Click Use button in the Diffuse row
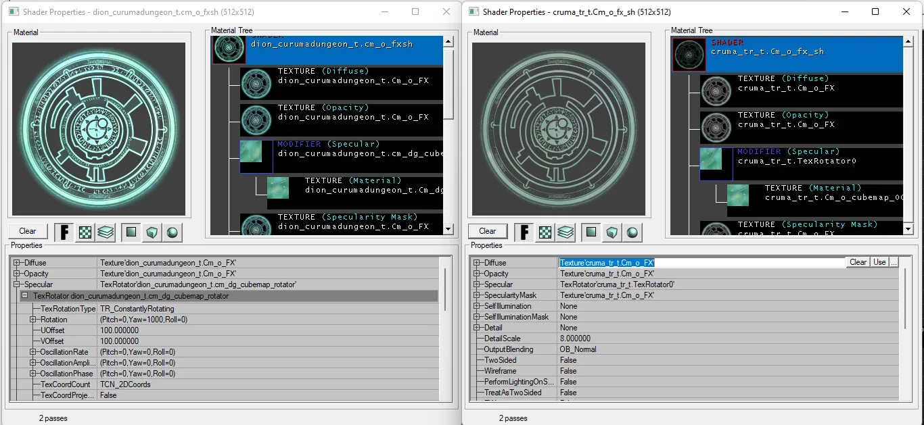The height and width of the screenshot is (425, 924). [879, 262]
